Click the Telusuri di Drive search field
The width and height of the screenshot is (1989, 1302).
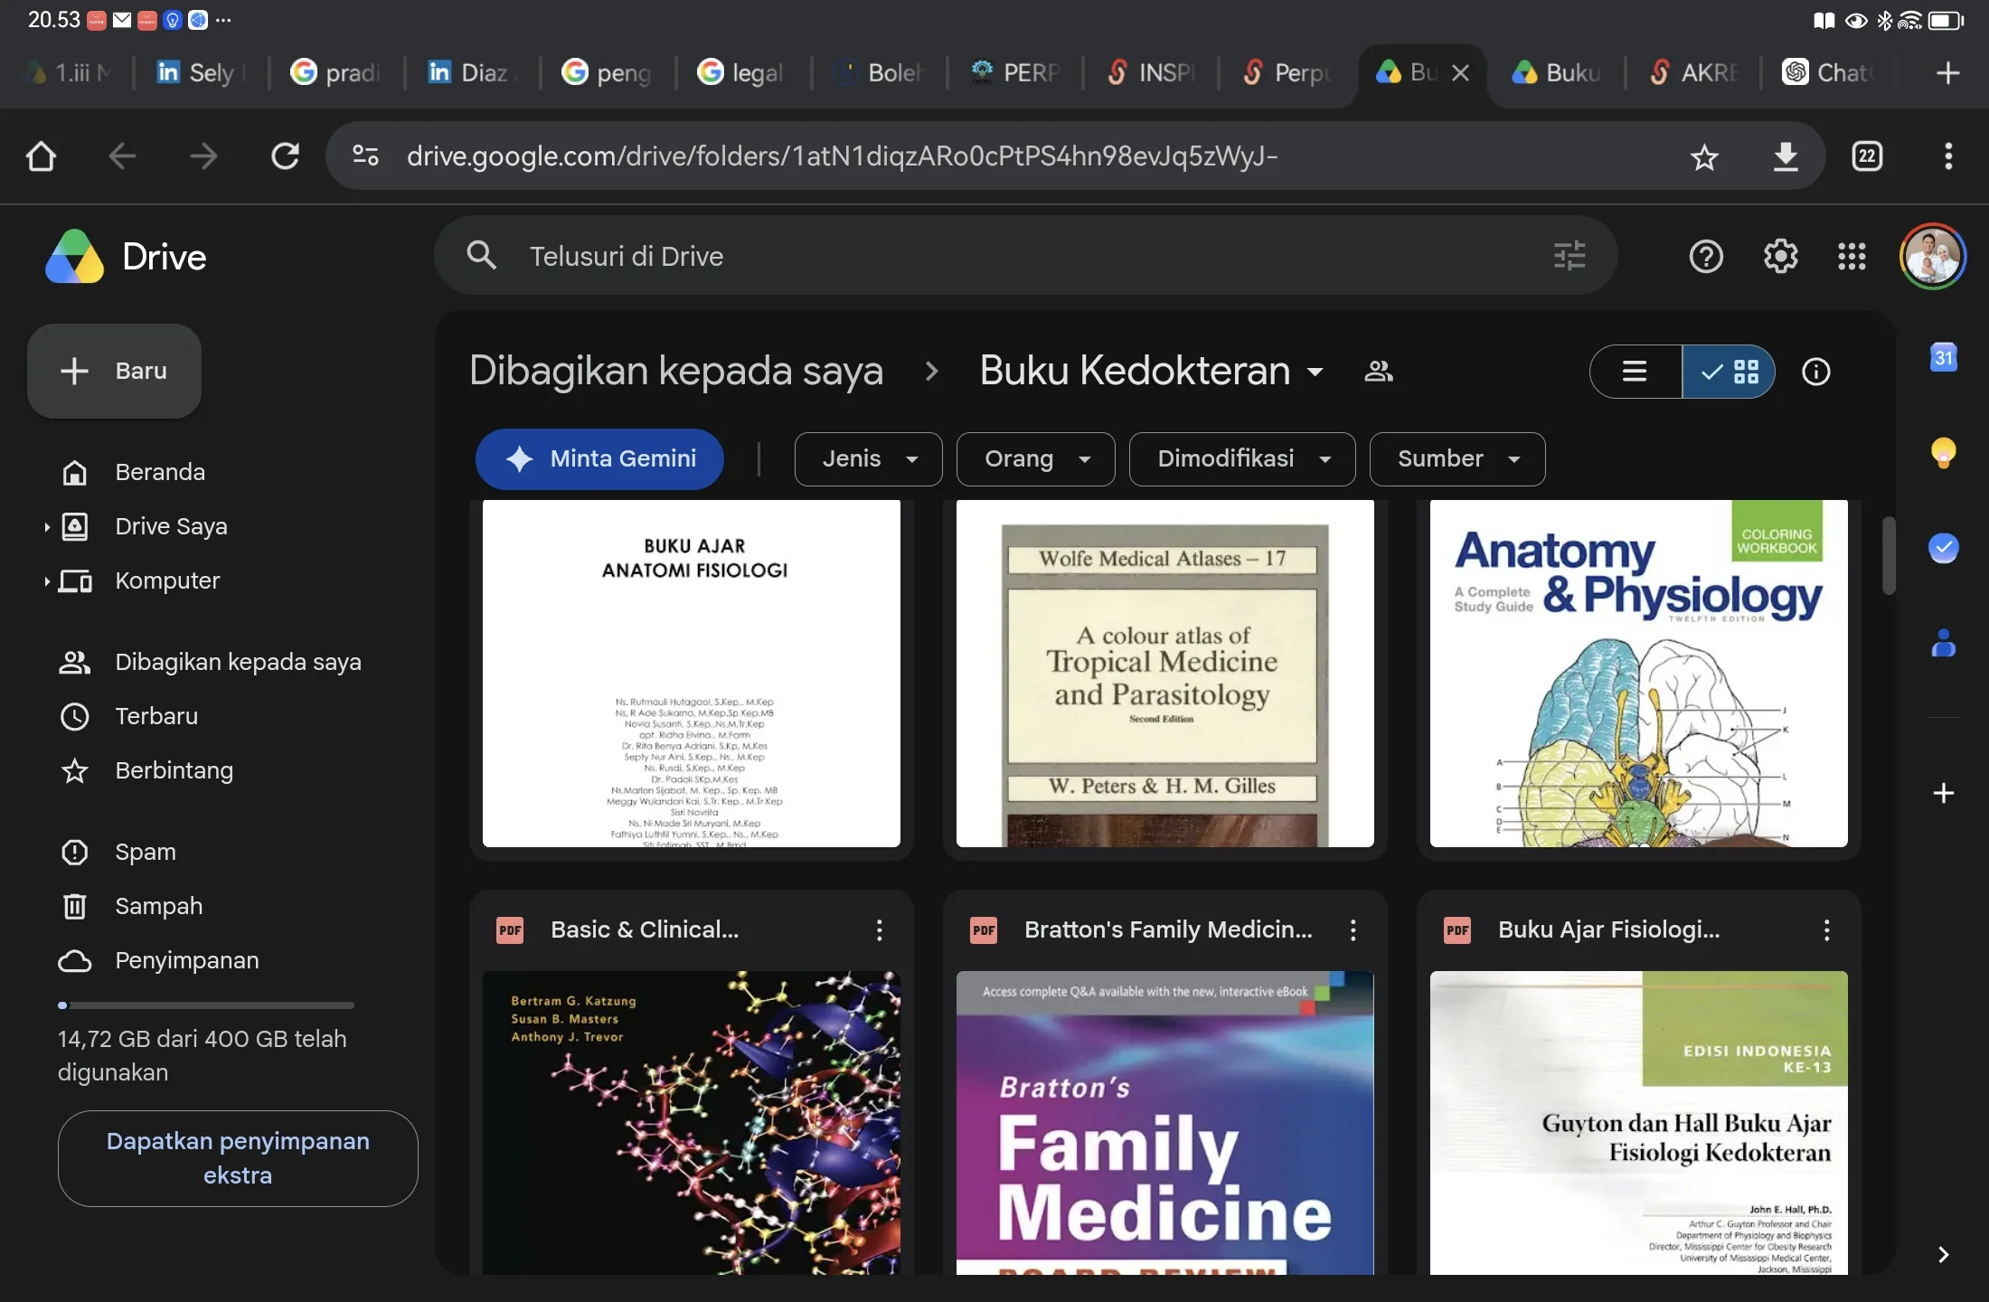[x=1026, y=256]
